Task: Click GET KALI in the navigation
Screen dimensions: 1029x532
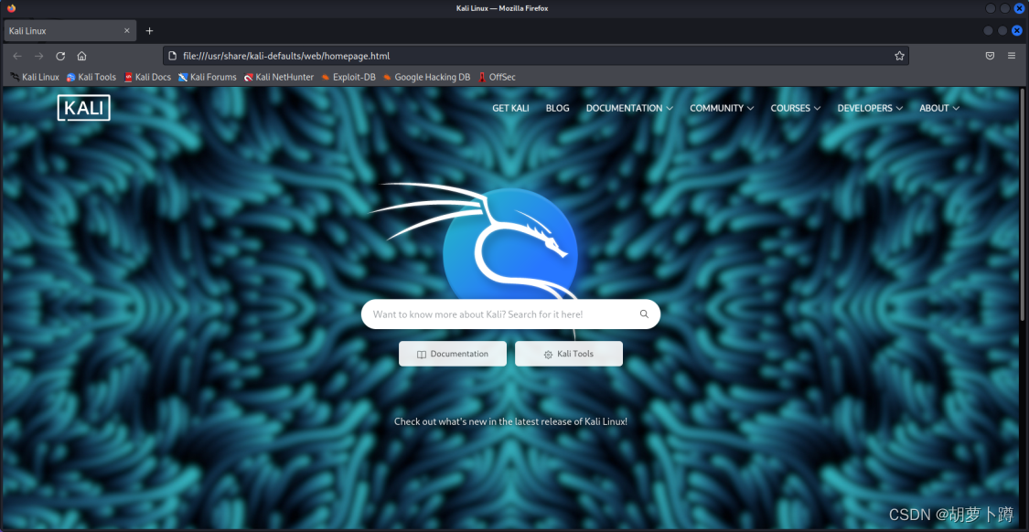Action: (510, 108)
